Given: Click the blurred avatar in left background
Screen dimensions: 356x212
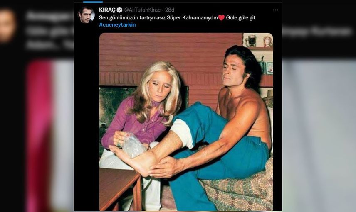Looking at the screenshot, I should (x=7, y=25).
